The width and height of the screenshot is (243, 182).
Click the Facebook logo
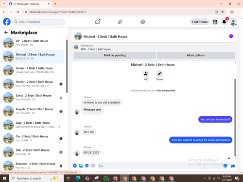(7, 22)
